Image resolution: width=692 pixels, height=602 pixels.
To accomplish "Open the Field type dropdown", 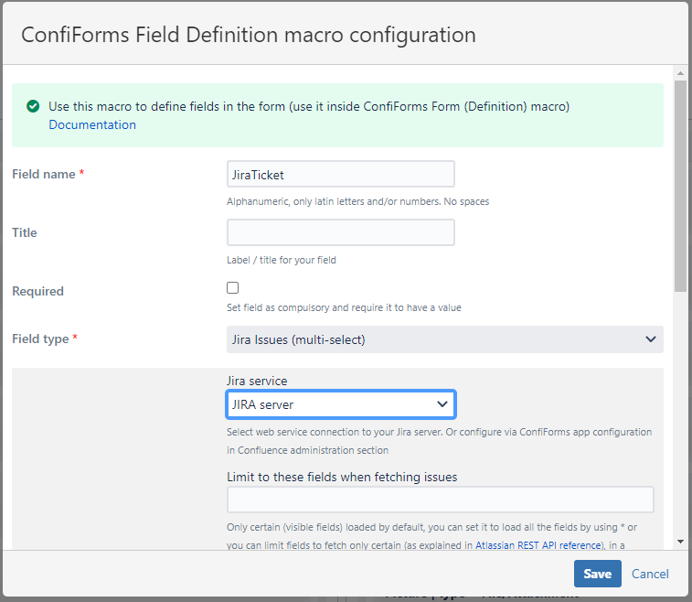I will coord(445,339).
